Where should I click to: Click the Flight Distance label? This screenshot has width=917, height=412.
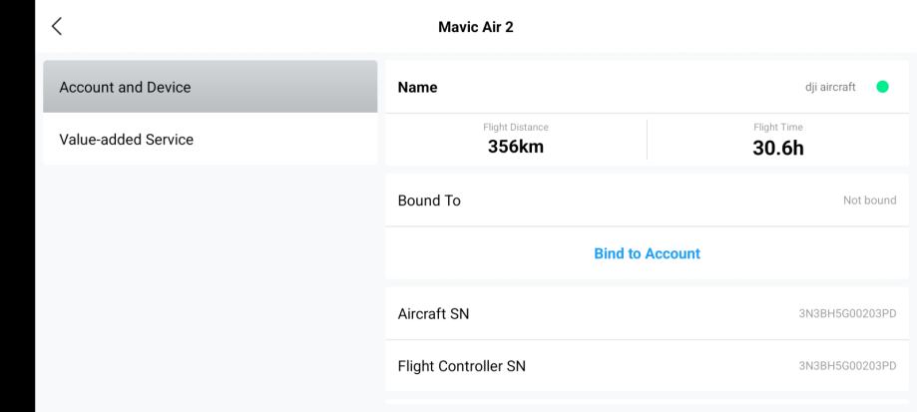(x=516, y=127)
